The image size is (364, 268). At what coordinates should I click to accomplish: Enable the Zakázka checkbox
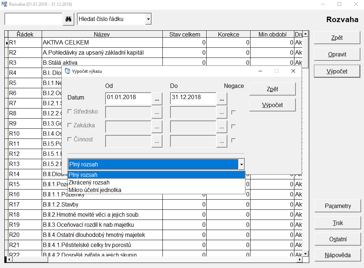click(70, 126)
